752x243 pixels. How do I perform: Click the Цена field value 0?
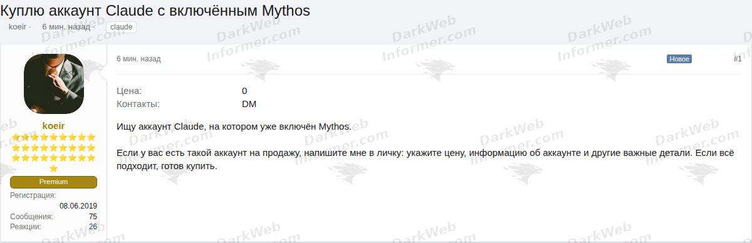244,91
